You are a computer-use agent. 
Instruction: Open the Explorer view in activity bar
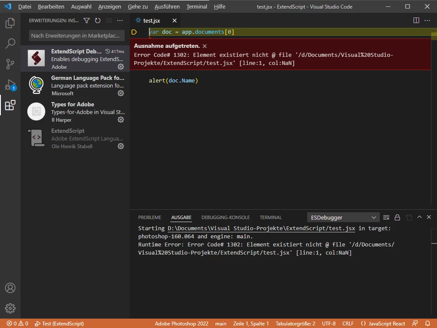10,23
